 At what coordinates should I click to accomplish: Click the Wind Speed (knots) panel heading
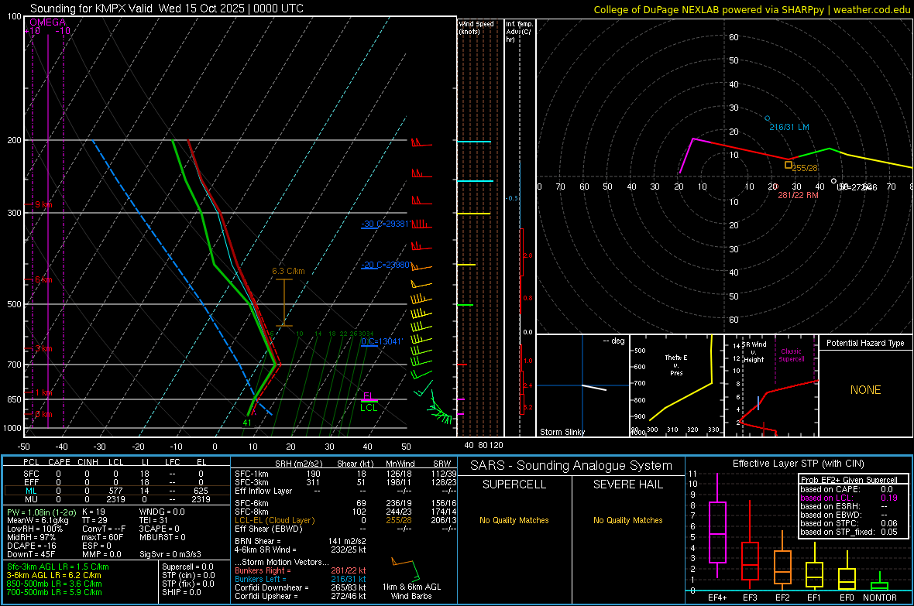(x=476, y=27)
